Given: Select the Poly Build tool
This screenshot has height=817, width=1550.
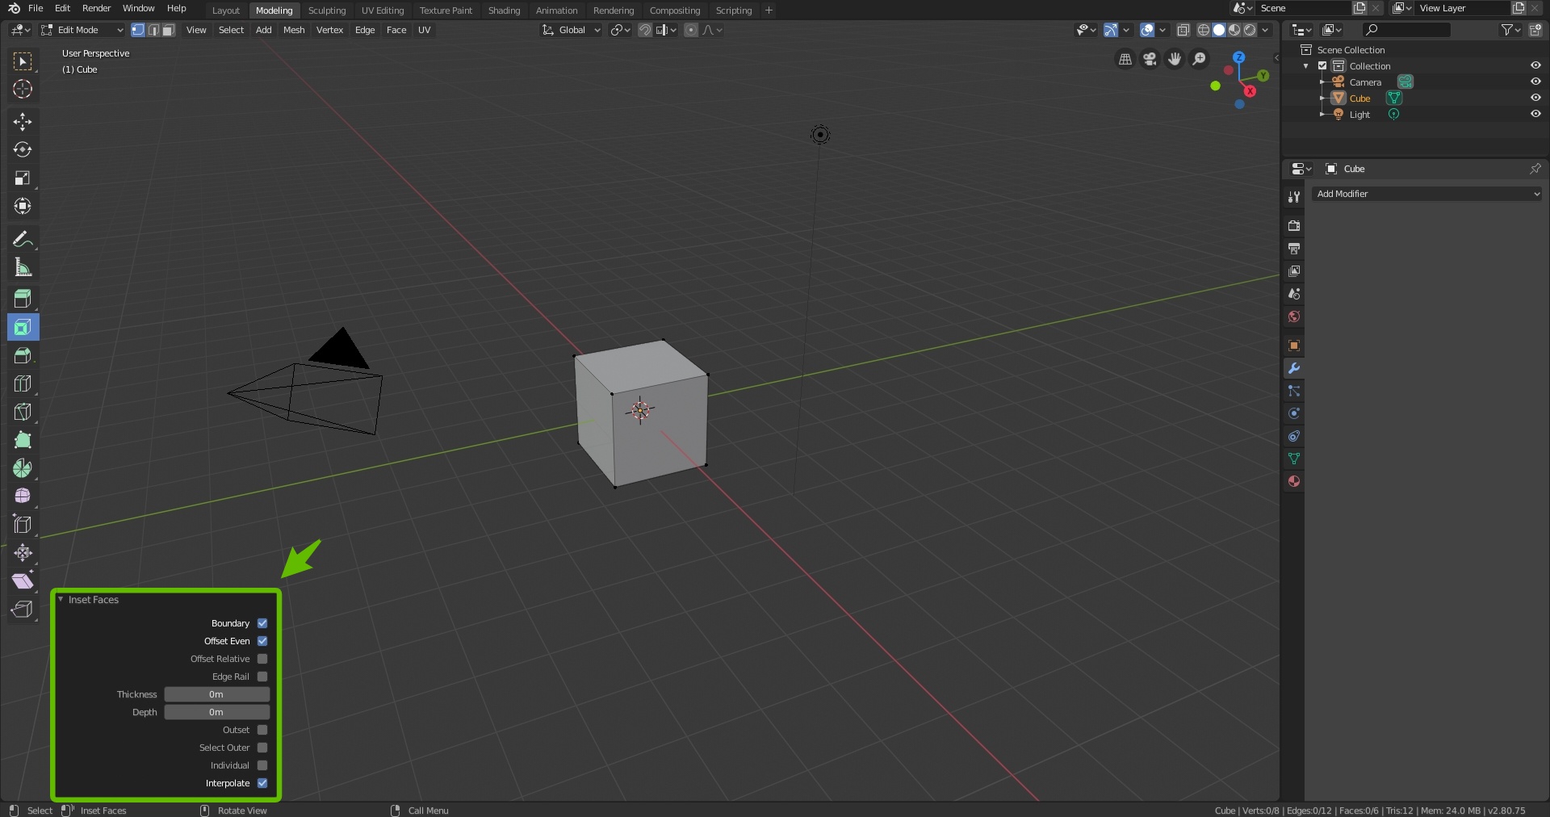Looking at the screenshot, I should (x=23, y=440).
